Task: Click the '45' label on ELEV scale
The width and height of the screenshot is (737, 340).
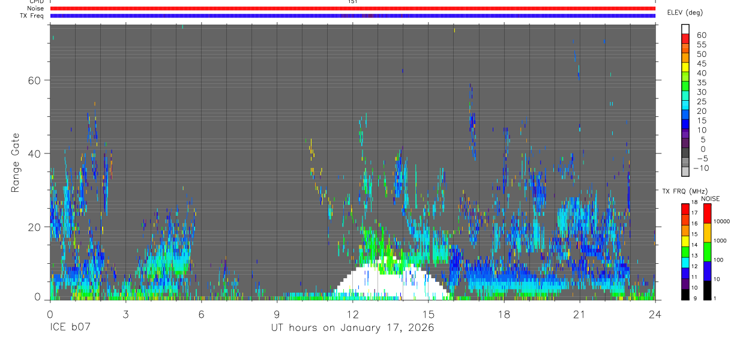Action: 701,64
